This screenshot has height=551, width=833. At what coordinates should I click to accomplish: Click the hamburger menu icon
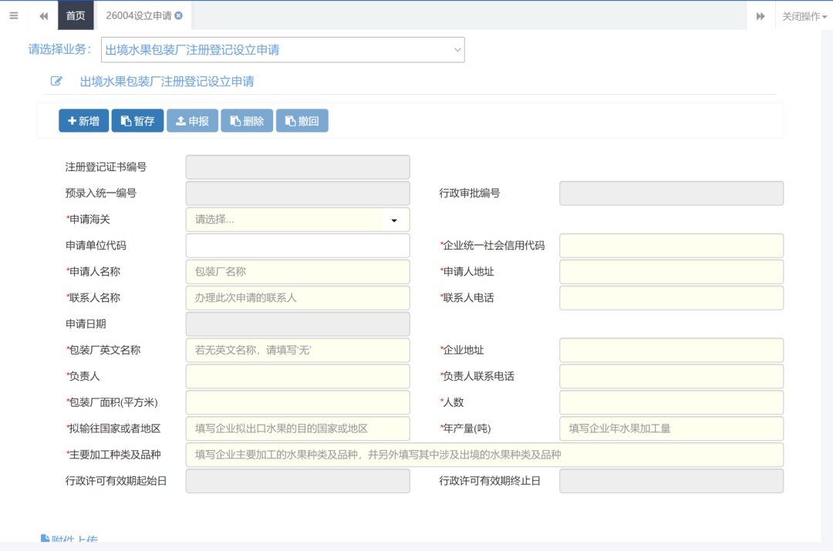(13, 15)
